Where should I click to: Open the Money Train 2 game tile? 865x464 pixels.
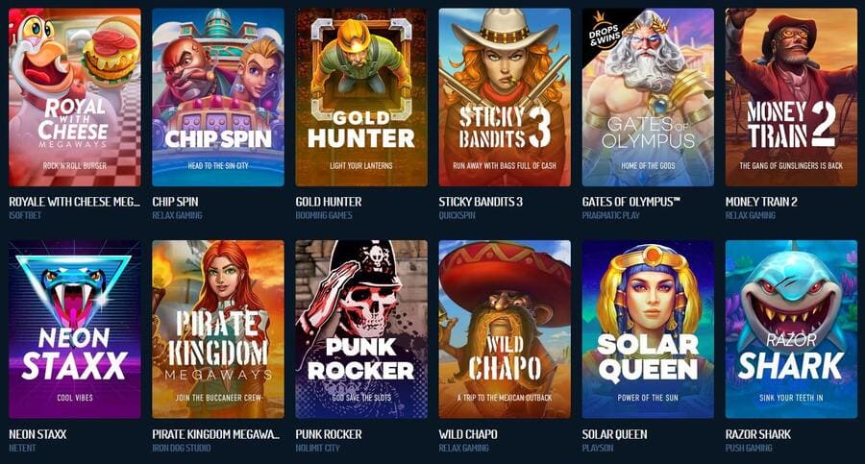point(791,97)
